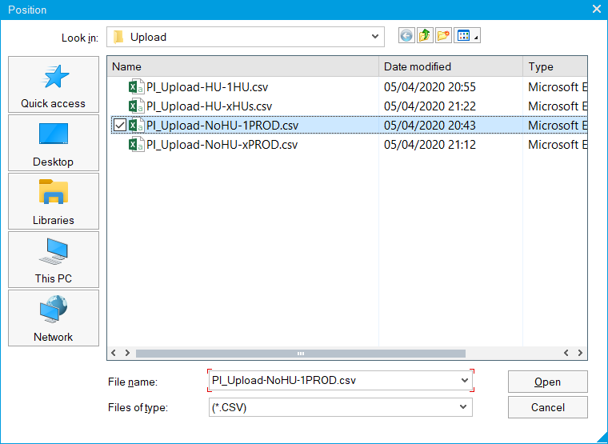
Task: Click right arrow next to left scroll arrow
Action: [x=127, y=353]
